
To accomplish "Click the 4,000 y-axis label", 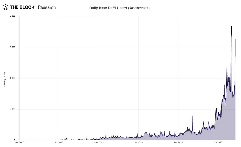I will tap(13, 78).
